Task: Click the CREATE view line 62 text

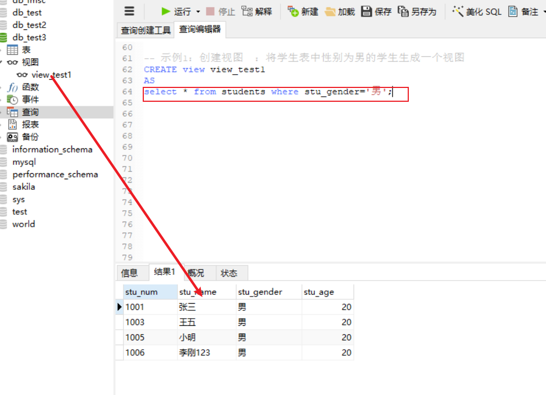Action: point(204,70)
